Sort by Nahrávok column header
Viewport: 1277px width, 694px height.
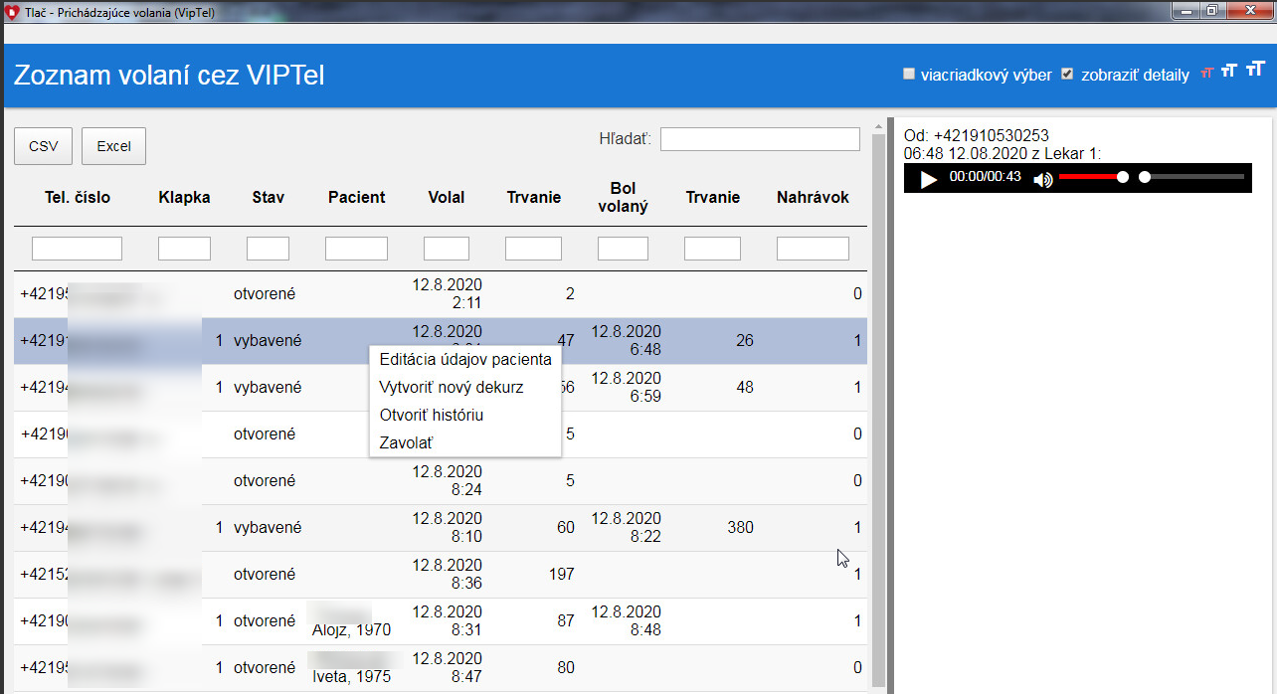pos(813,197)
